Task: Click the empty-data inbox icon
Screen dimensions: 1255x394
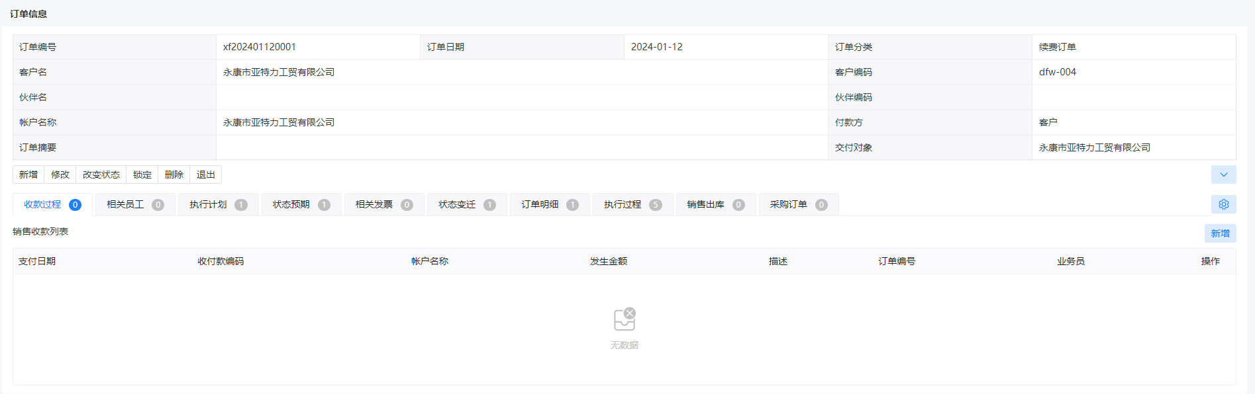Action: pos(625,319)
